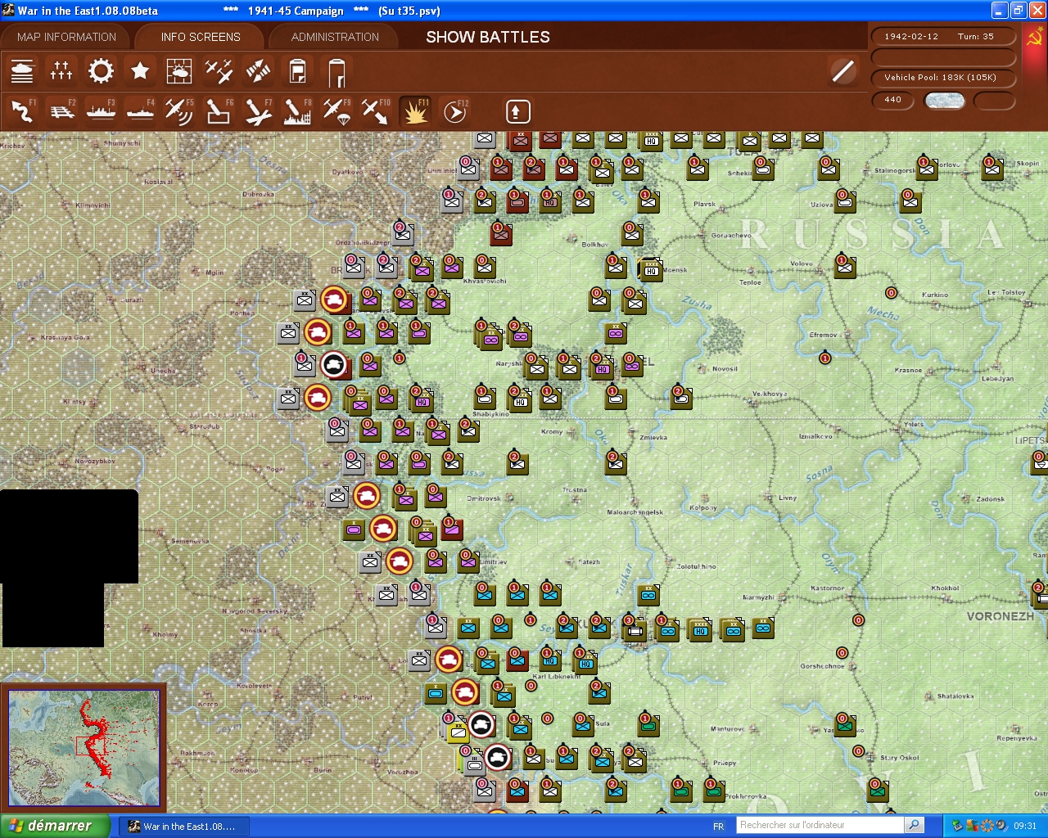The height and width of the screenshot is (838, 1048).
Task: Show the weather map icon
Action: click(179, 71)
